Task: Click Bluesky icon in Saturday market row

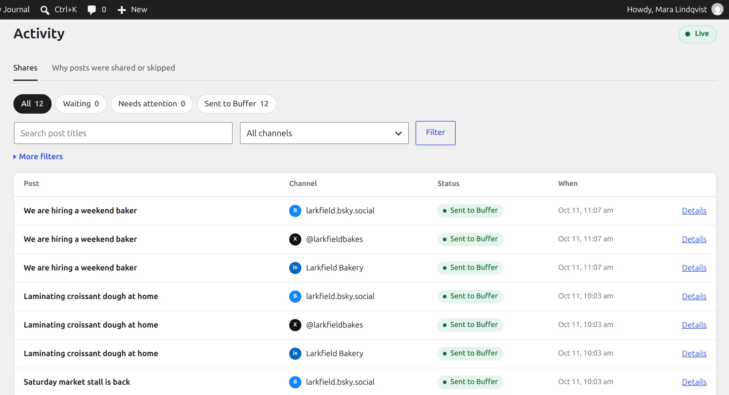Action: pos(295,382)
